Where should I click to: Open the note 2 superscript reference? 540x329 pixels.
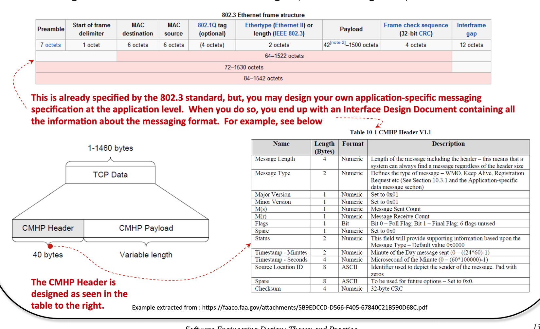click(x=338, y=43)
